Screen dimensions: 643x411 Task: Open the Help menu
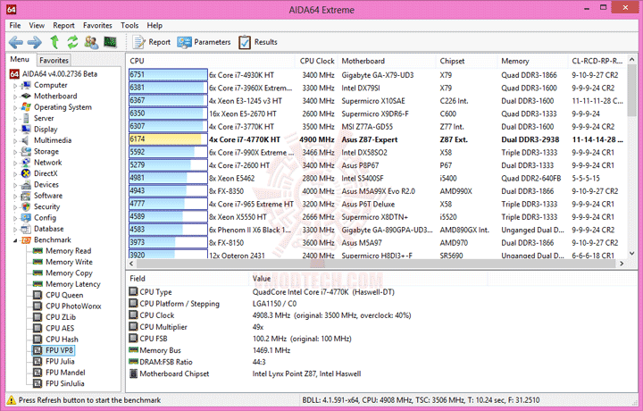154,25
